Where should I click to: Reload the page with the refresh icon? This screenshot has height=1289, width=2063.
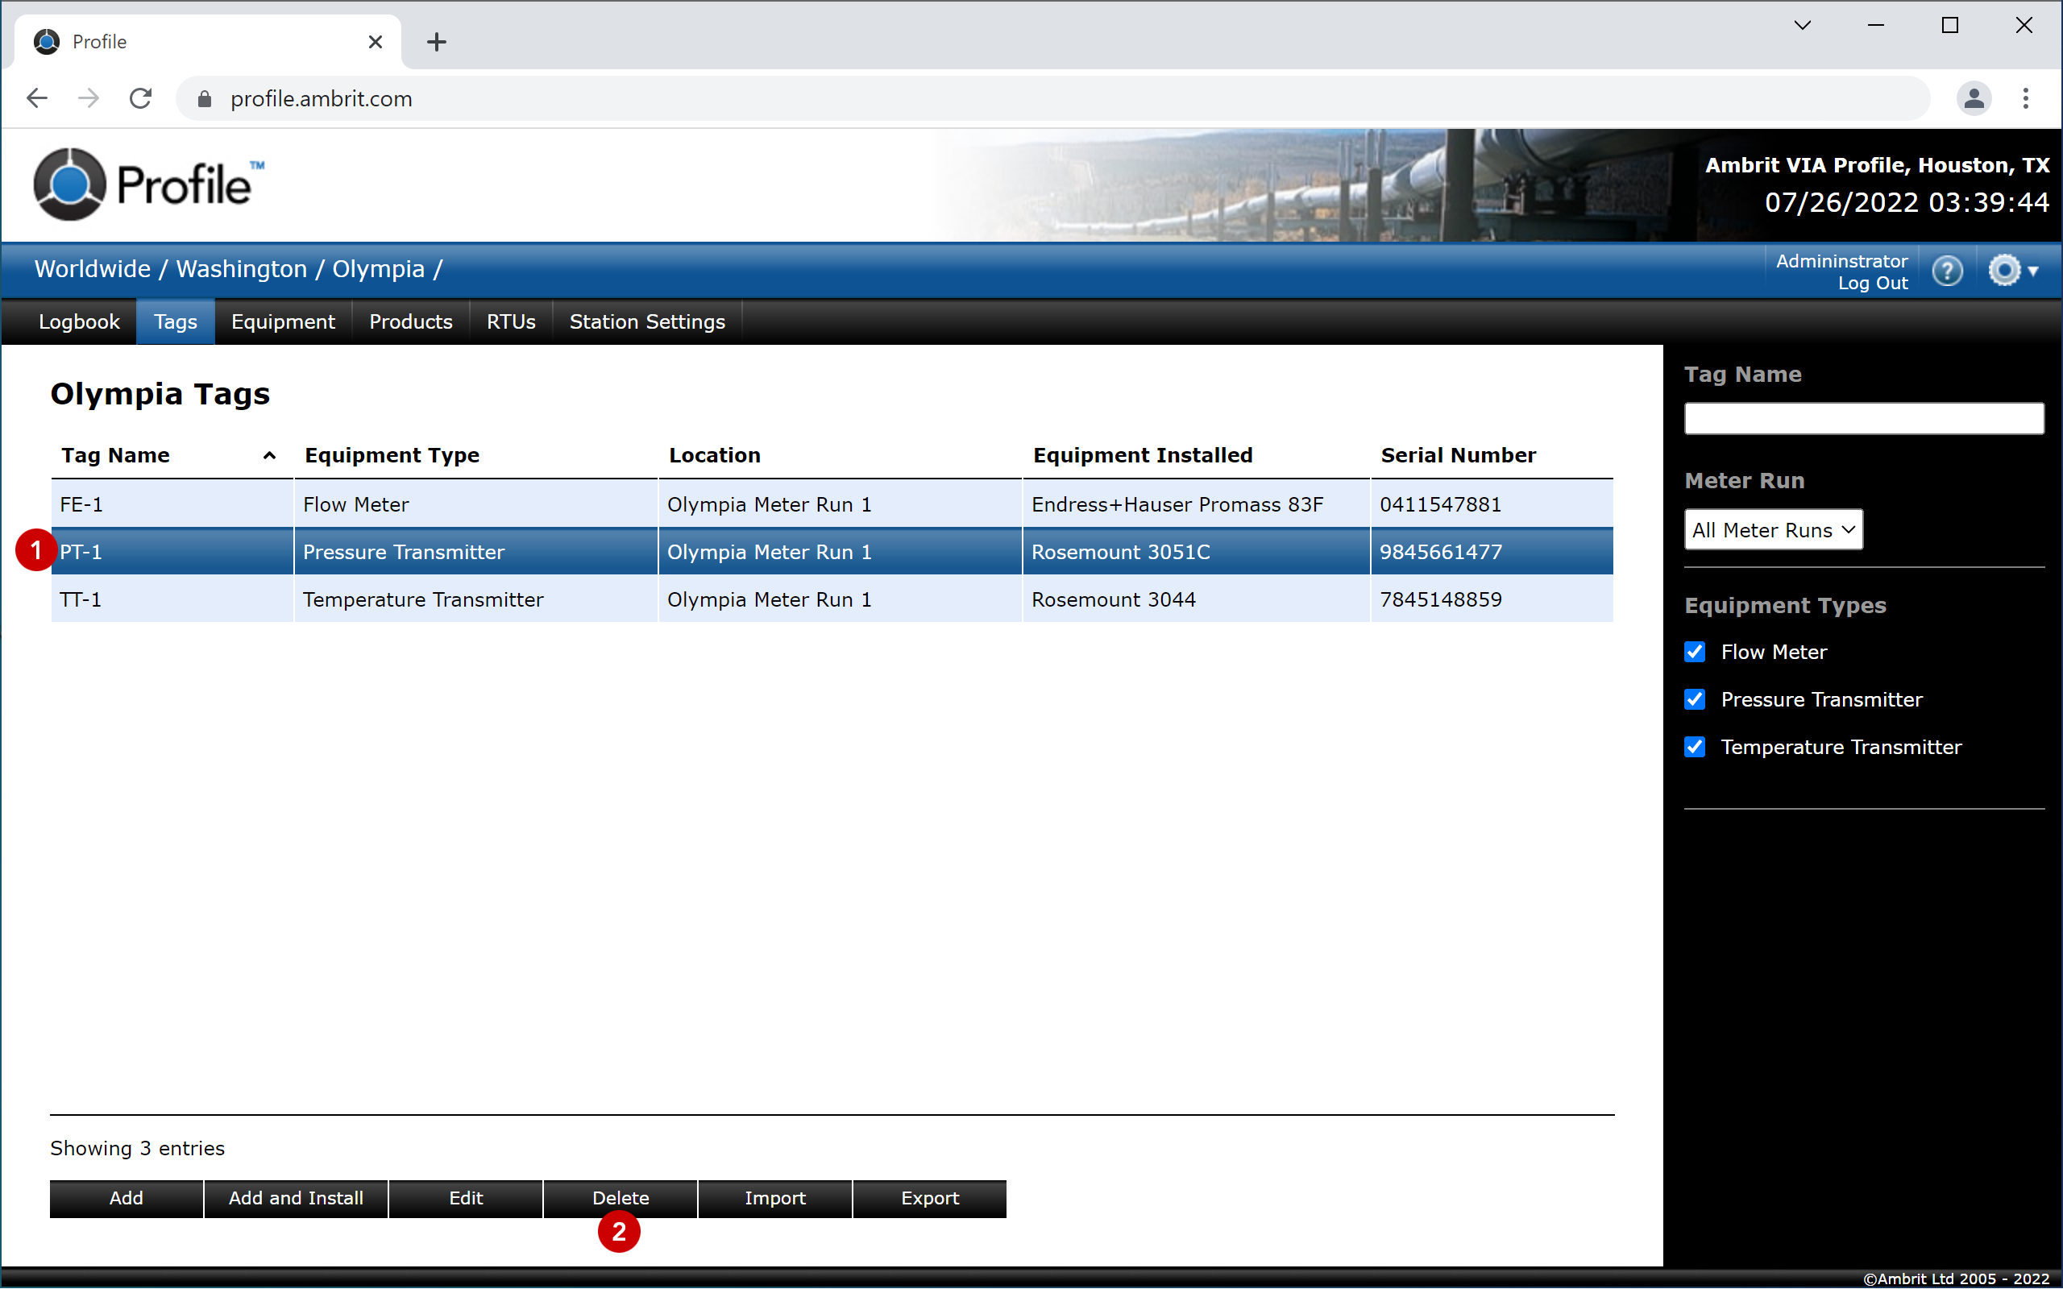pos(141,99)
